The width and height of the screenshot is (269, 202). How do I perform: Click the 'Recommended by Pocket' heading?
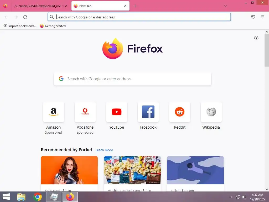click(66, 150)
